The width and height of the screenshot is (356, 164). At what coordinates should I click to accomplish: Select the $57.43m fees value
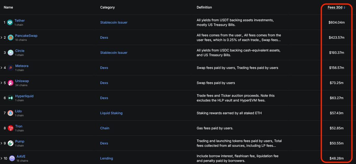[336, 113]
